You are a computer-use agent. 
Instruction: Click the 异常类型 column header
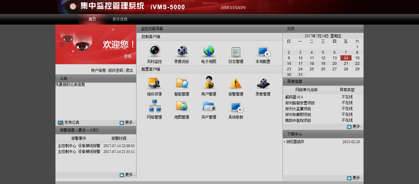(347, 90)
